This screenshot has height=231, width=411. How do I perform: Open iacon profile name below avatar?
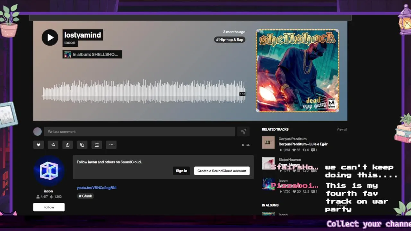pos(48,191)
